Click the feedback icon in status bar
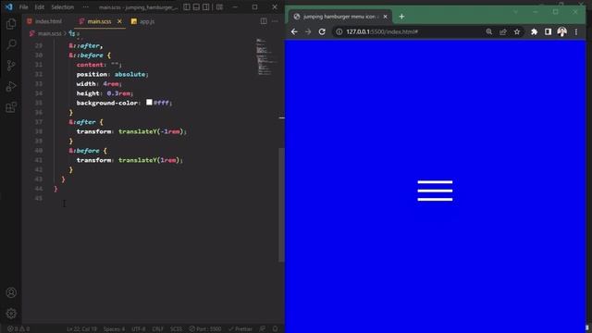Screen dimensions: 592x333 pyautogui.click(x=263, y=329)
